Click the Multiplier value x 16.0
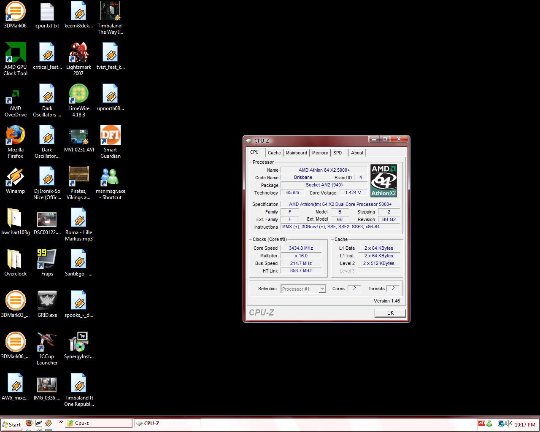 click(x=301, y=256)
